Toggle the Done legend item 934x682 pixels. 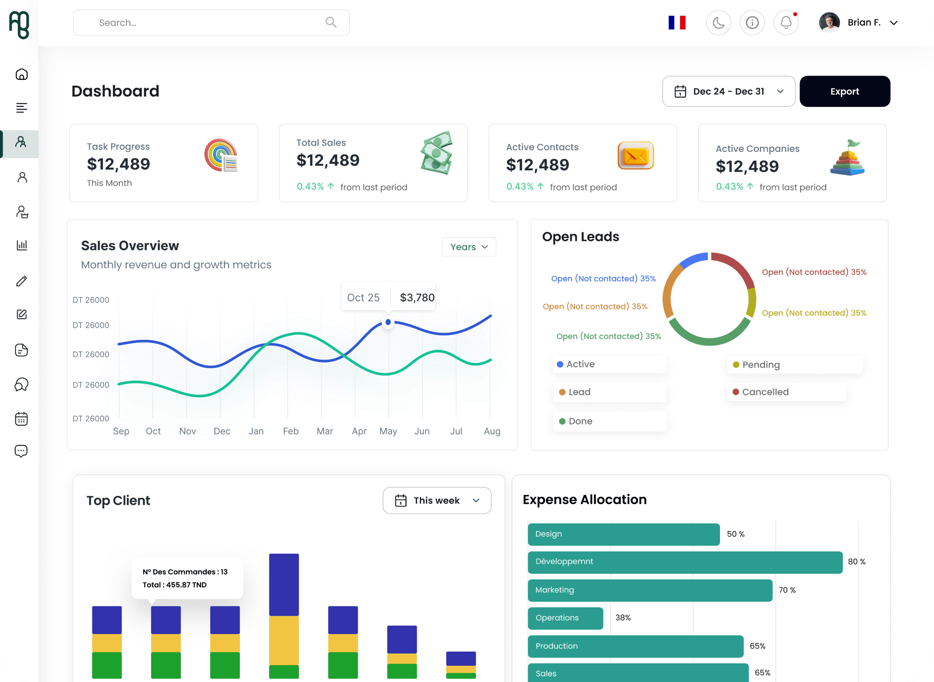(610, 421)
